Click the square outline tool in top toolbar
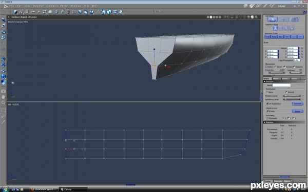The height and width of the screenshot is (192, 308). click(74, 12)
